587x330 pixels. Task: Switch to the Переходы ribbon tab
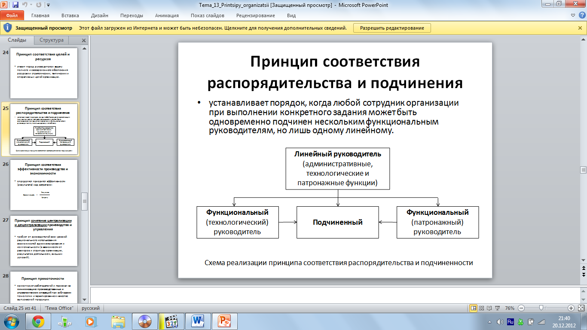131,15
